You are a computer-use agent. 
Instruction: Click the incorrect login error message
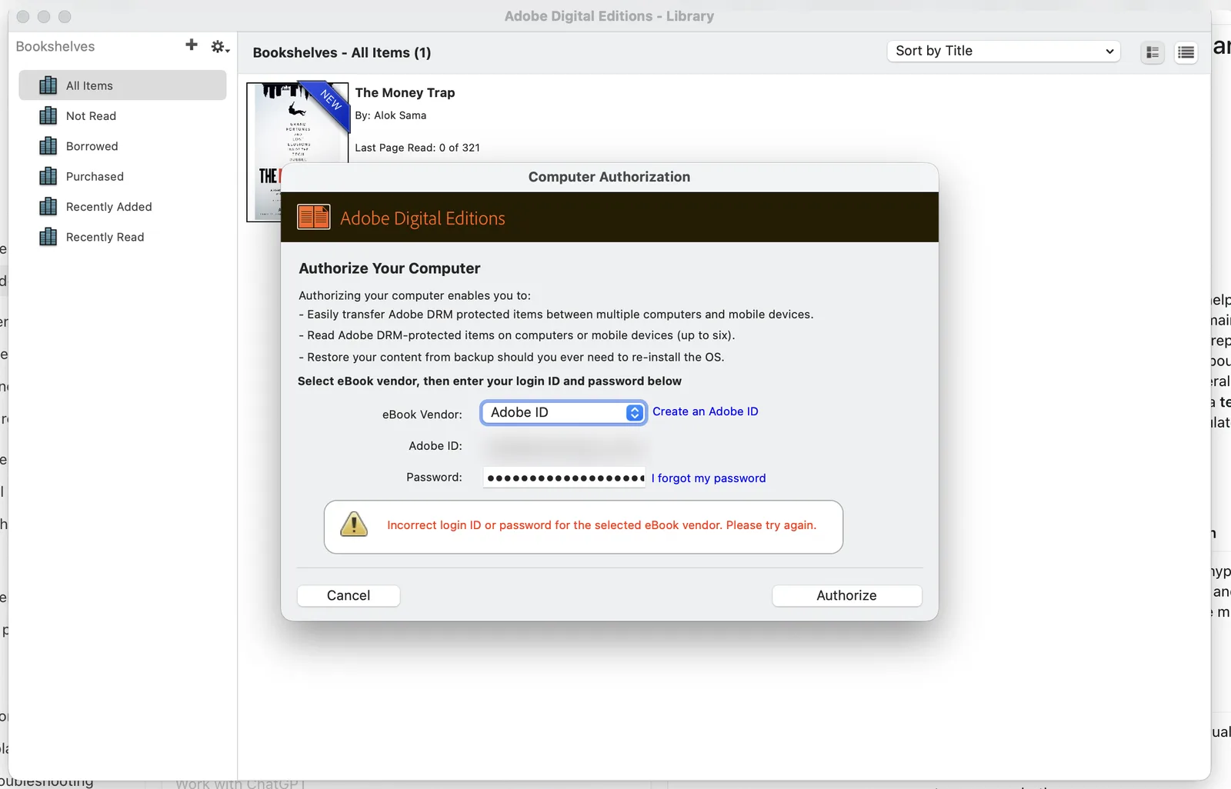602,525
